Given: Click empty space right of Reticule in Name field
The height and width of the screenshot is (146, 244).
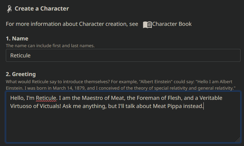Looking at the screenshot, I should point(135,55).
